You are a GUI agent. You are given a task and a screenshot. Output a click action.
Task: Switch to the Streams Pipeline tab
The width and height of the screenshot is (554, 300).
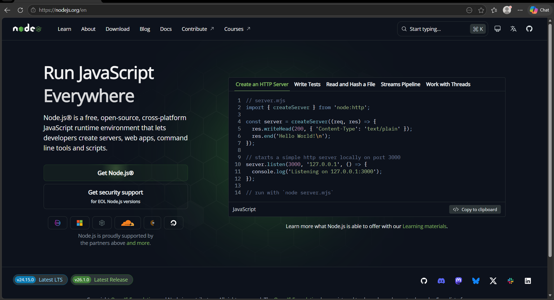[x=400, y=84]
